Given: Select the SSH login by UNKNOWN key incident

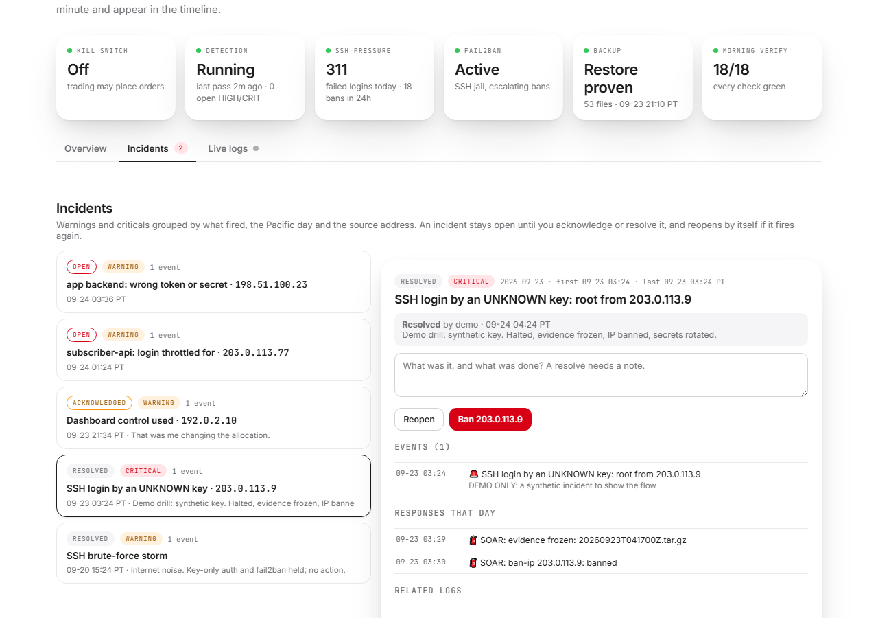Looking at the screenshot, I should [213, 486].
